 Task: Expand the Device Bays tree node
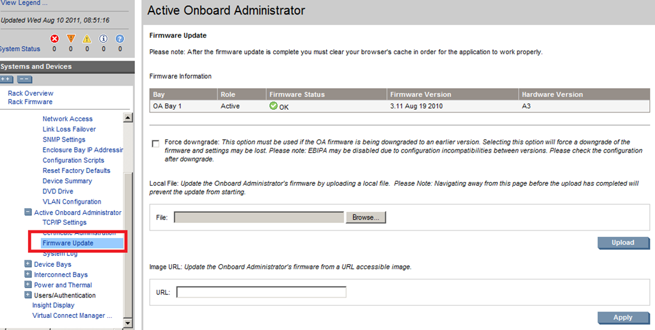(x=28, y=264)
